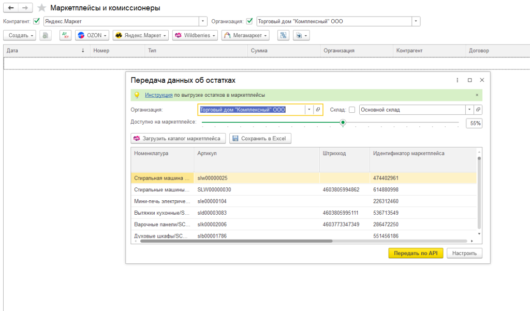Click the back navigation arrow
This screenshot has height=311, width=530.
coord(11,8)
